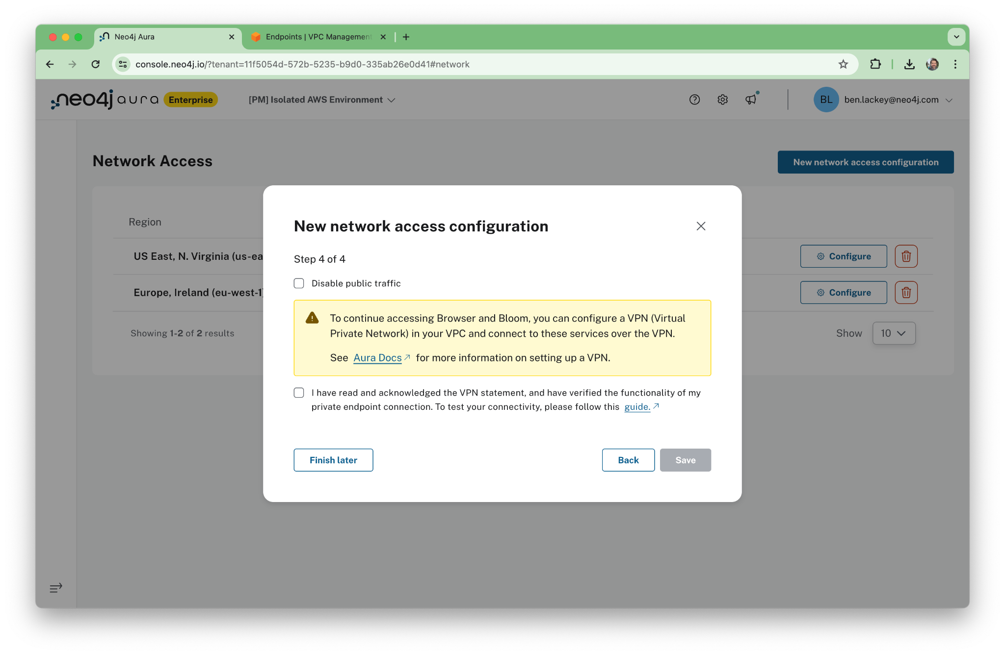This screenshot has height=655, width=1005.
Task: Open the settings gear icon in header
Action: click(722, 100)
